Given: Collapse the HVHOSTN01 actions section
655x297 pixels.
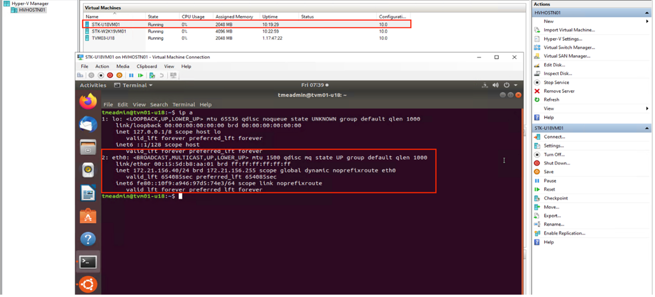Looking at the screenshot, I should (647, 13).
